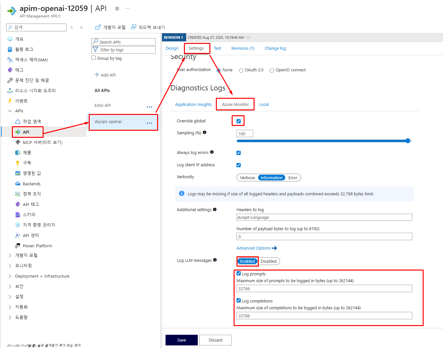
Task: Open the Change log tab
Action: tap(275, 48)
